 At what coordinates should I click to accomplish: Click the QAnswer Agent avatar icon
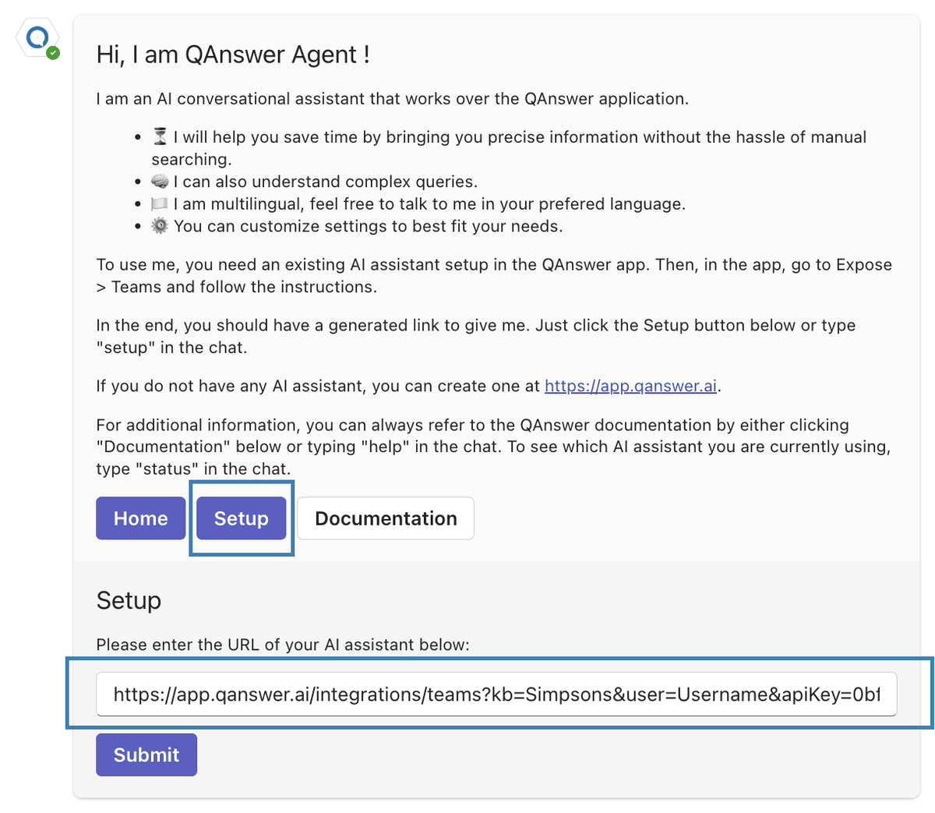tap(37, 39)
